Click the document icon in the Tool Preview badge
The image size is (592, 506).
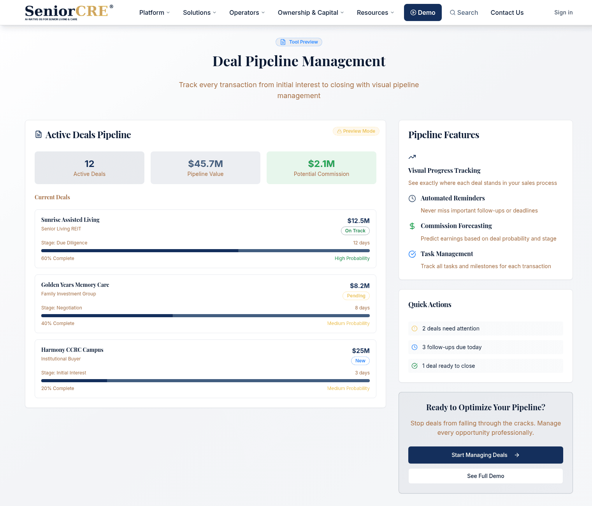click(x=283, y=42)
